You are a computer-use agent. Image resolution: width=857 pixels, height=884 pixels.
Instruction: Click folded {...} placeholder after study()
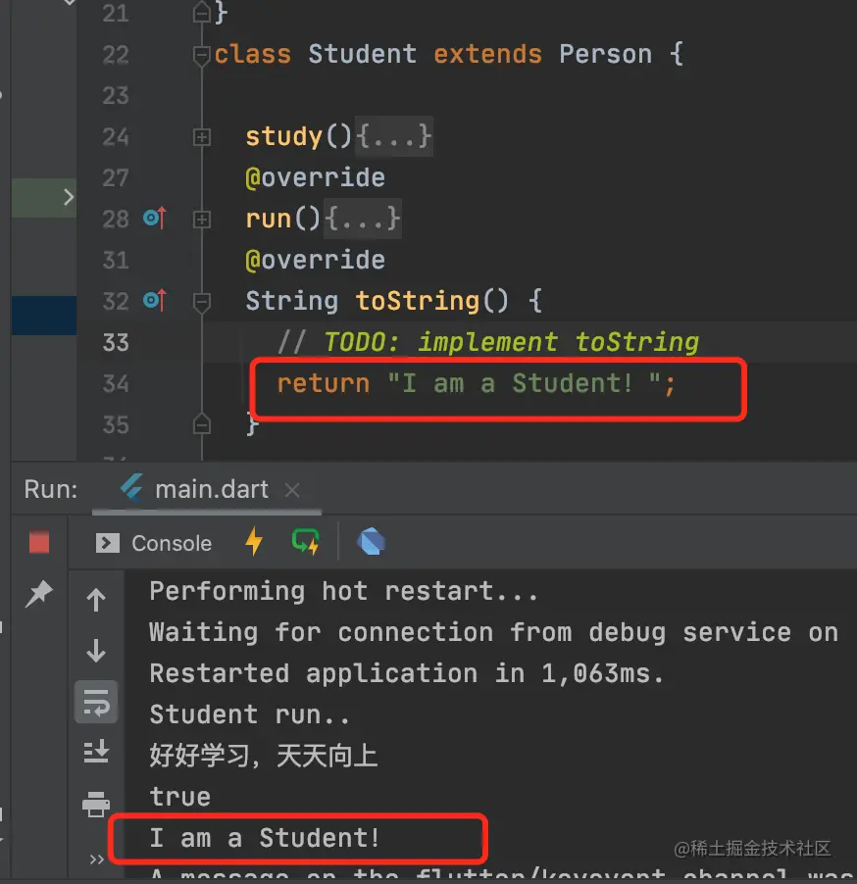394,136
